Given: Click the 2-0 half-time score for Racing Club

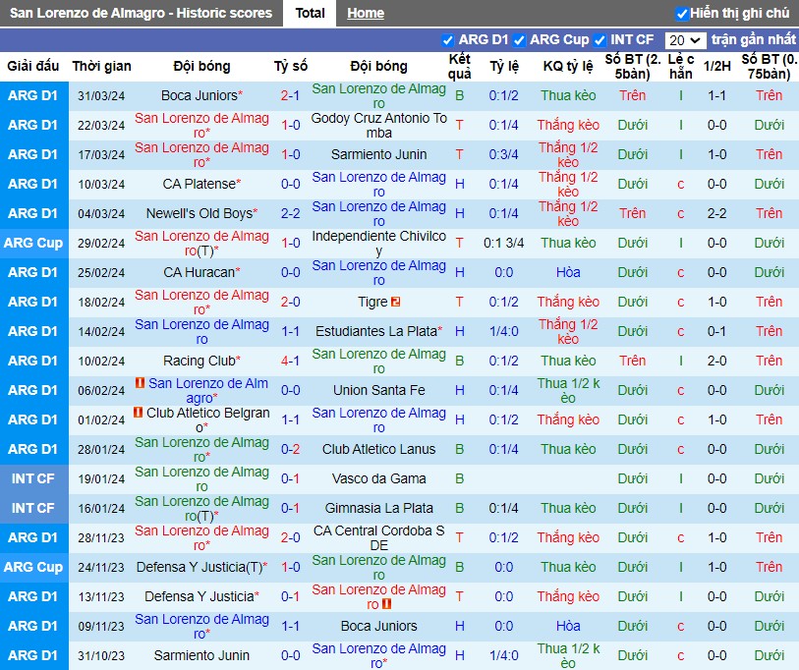Looking at the screenshot, I should [x=716, y=362].
